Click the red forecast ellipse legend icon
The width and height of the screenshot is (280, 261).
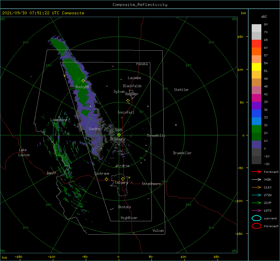click(256, 226)
